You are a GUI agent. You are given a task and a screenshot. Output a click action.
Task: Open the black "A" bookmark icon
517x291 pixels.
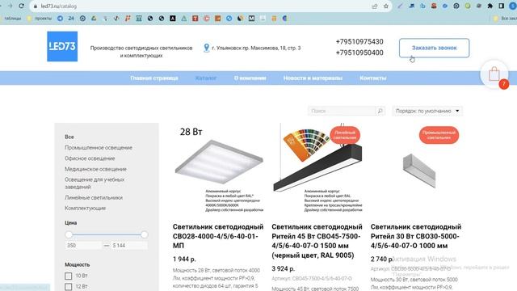[x=172, y=19]
